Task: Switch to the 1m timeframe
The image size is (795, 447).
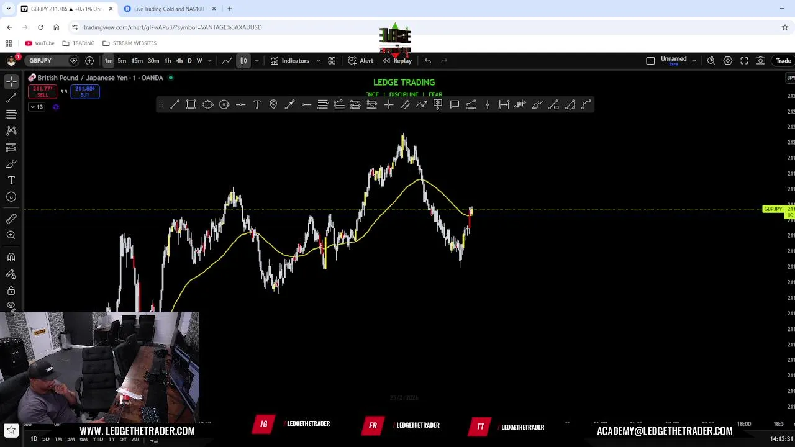Action: click(108, 61)
